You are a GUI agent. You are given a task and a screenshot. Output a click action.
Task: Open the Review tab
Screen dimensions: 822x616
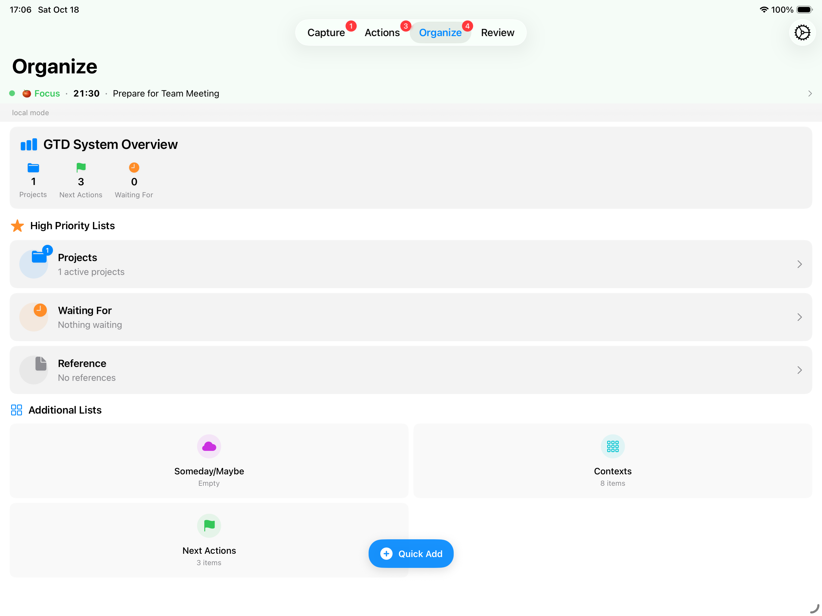497,32
